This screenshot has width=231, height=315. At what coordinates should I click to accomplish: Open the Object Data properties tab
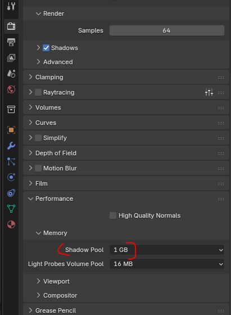tap(11, 209)
